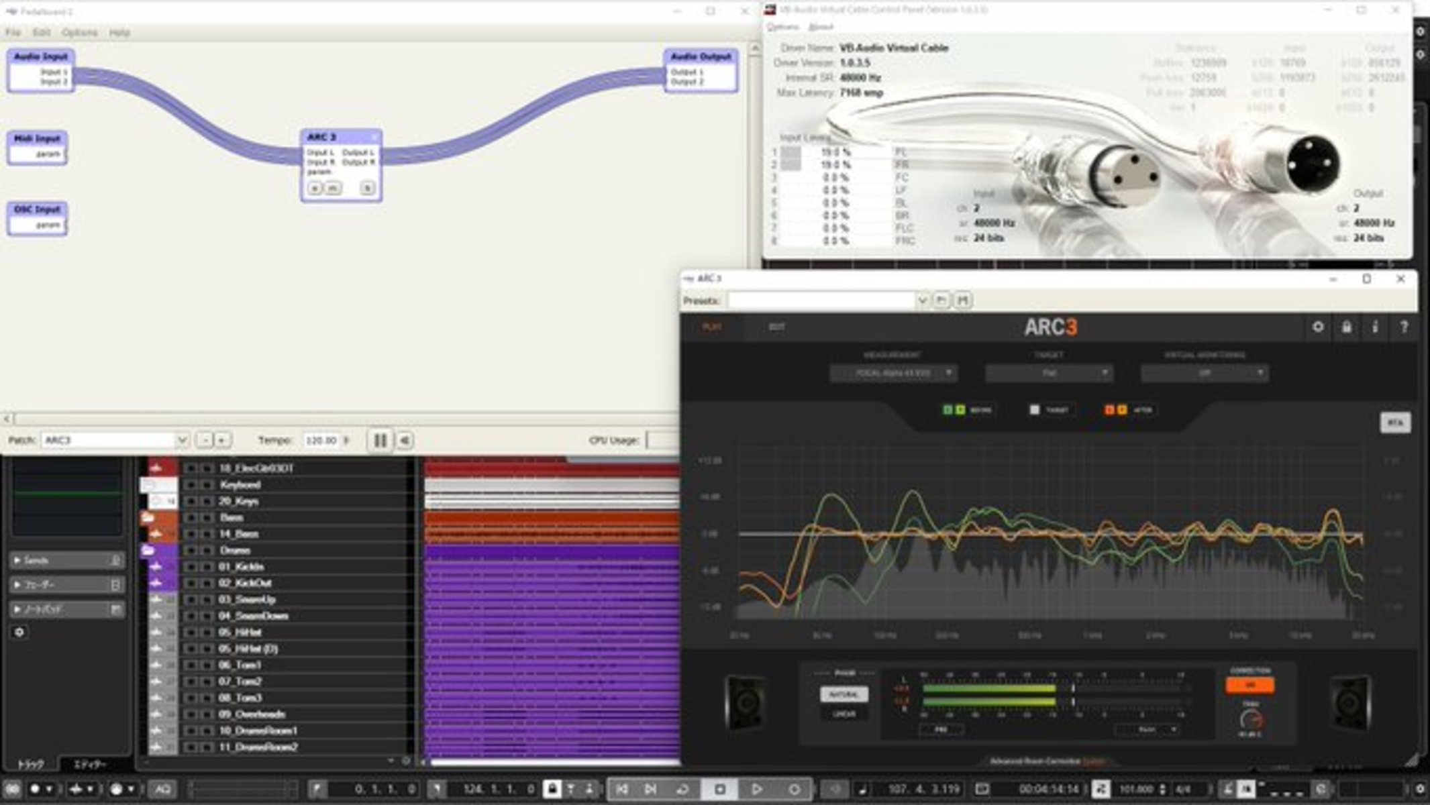Toggle TARGET curve white square

tap(1034, 410)
